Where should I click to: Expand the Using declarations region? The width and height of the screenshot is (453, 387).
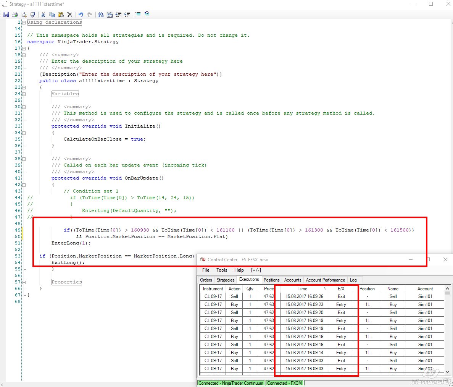coord(24,23)
